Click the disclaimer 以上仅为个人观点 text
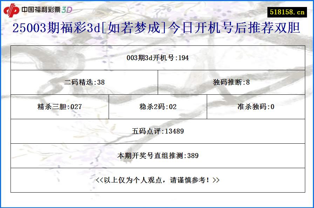This screenshot has height=208, width=314. (x=157, y=180)
